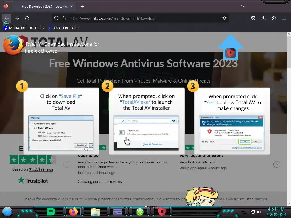Viewport: 291px width, 218px height.
Task: Open the Firefox downloads panel
Action: click(263, 18)
